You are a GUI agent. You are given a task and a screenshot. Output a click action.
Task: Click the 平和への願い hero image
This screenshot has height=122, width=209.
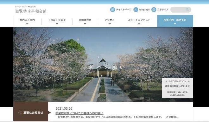(103, 64)
